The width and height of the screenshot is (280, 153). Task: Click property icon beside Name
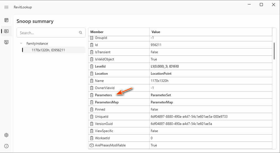[92, 81]
